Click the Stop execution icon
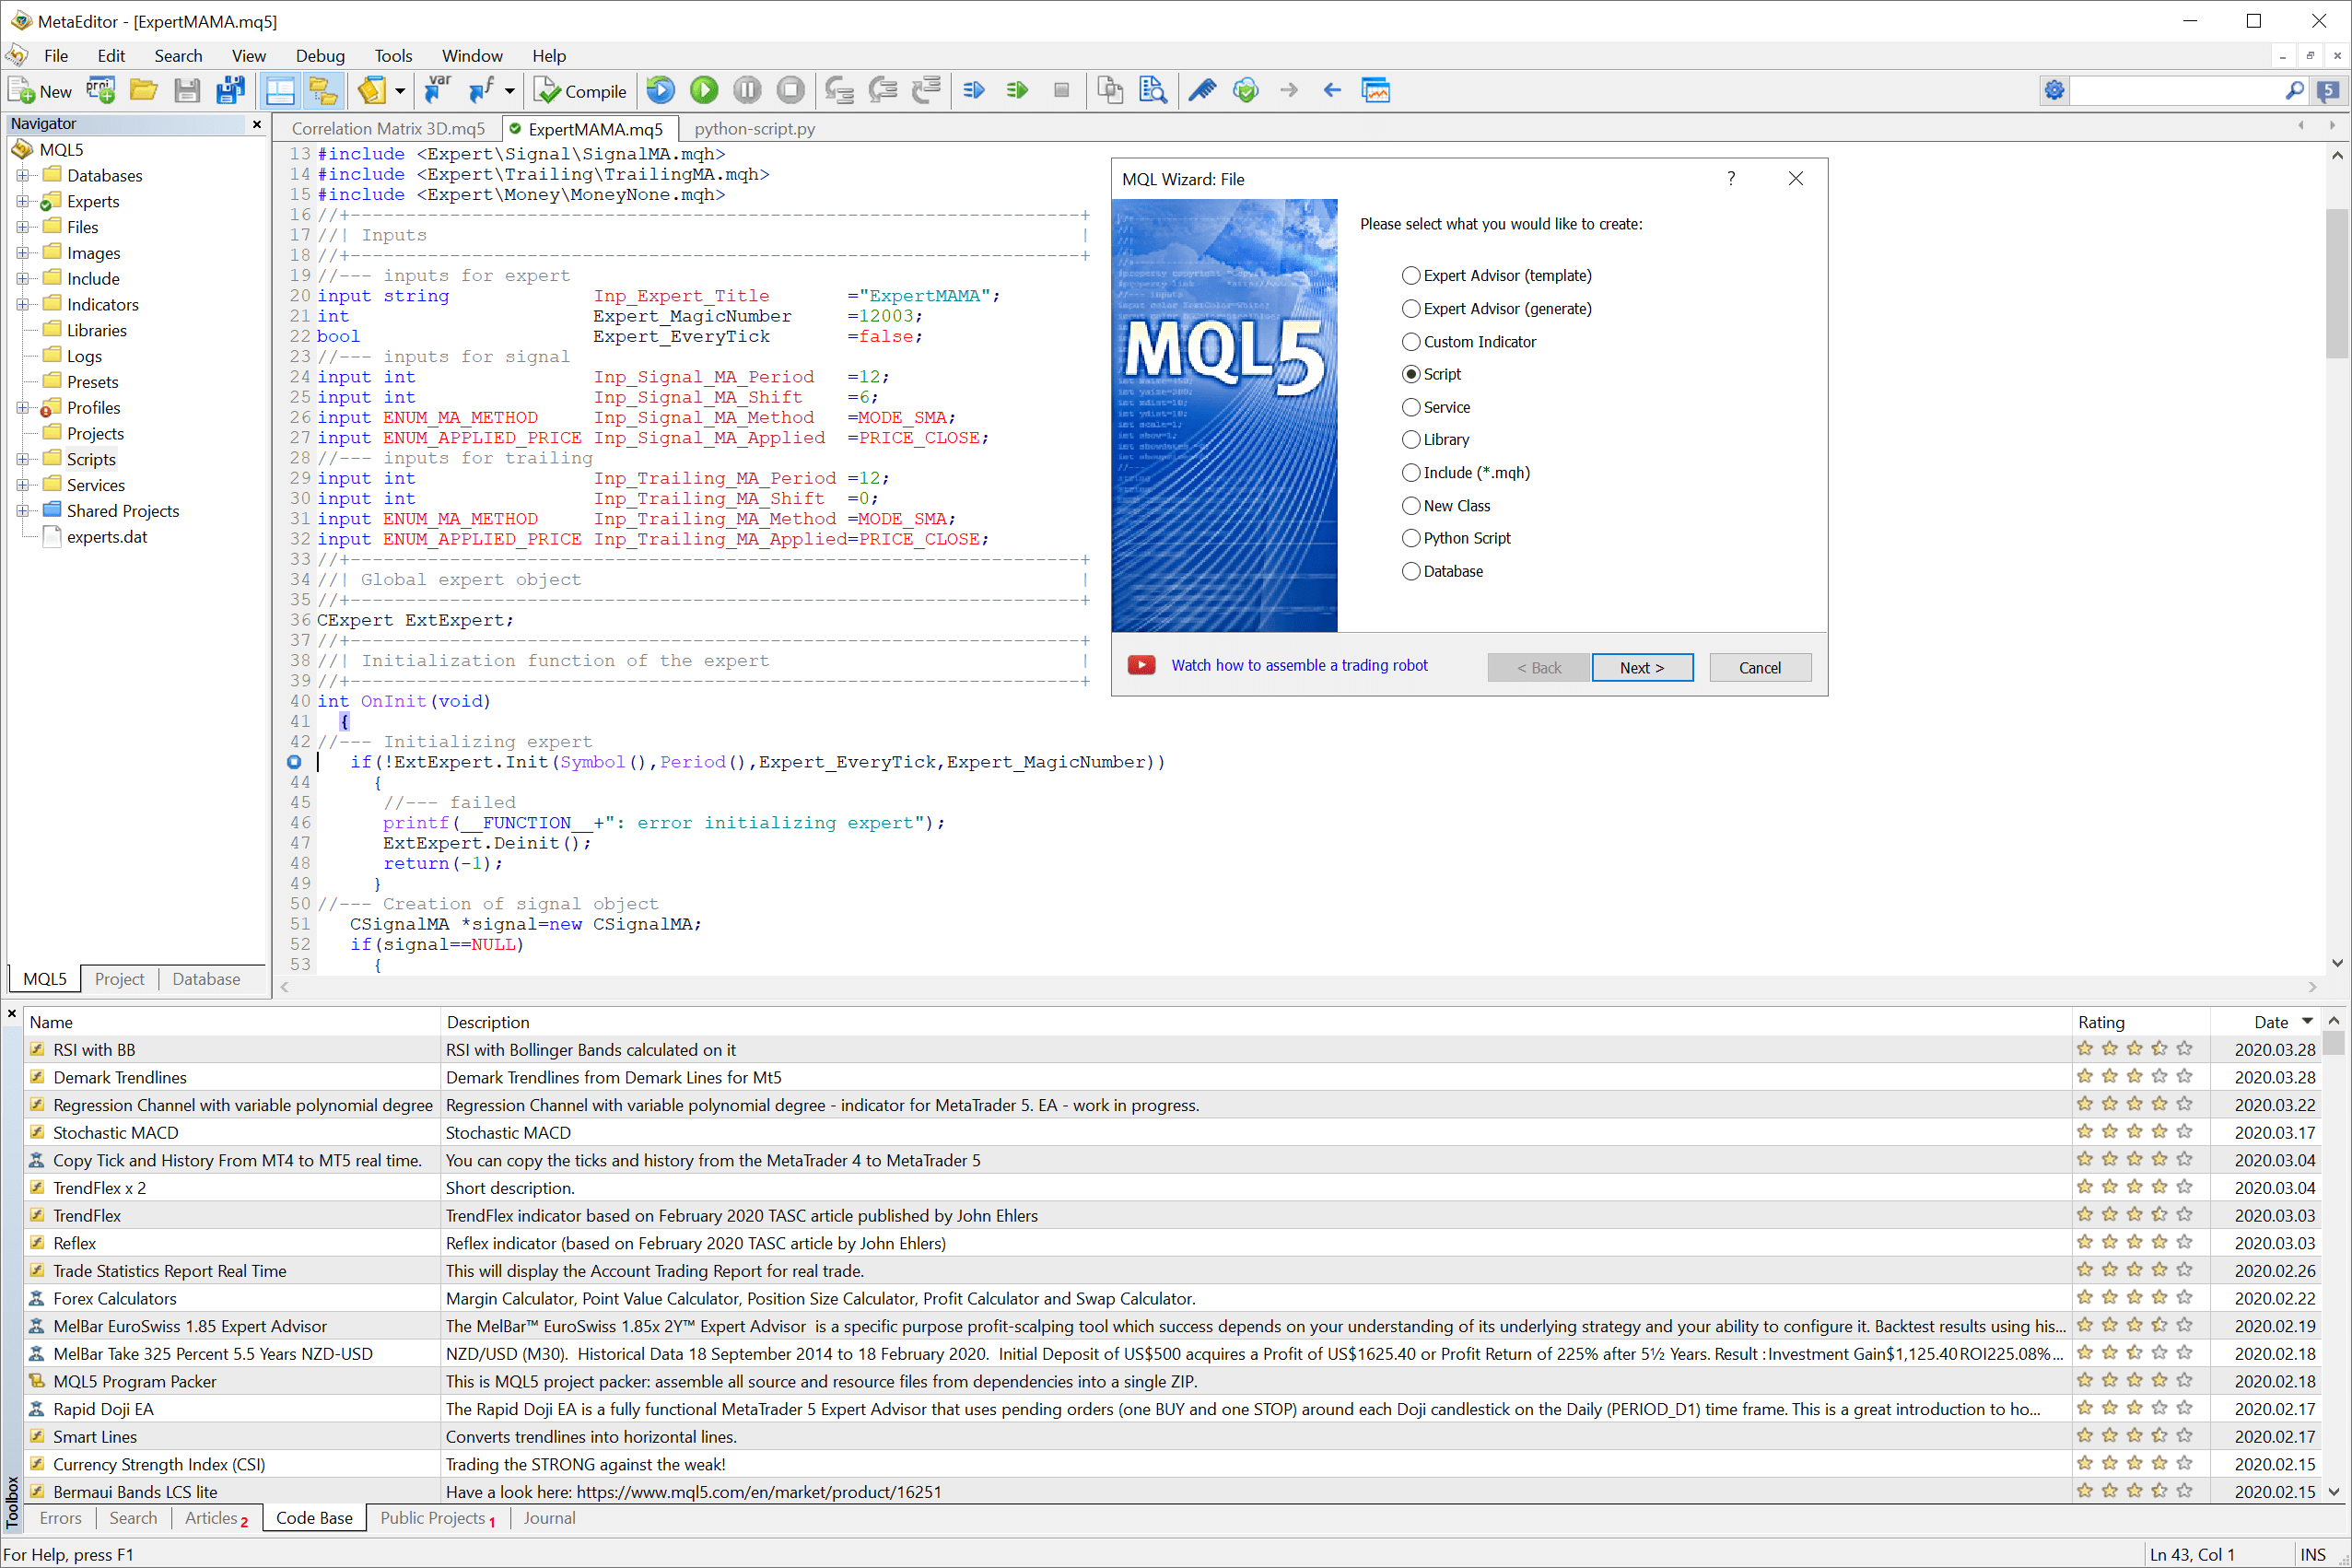The height and width of the screenshot is (1568, 2352). [791, 89]
